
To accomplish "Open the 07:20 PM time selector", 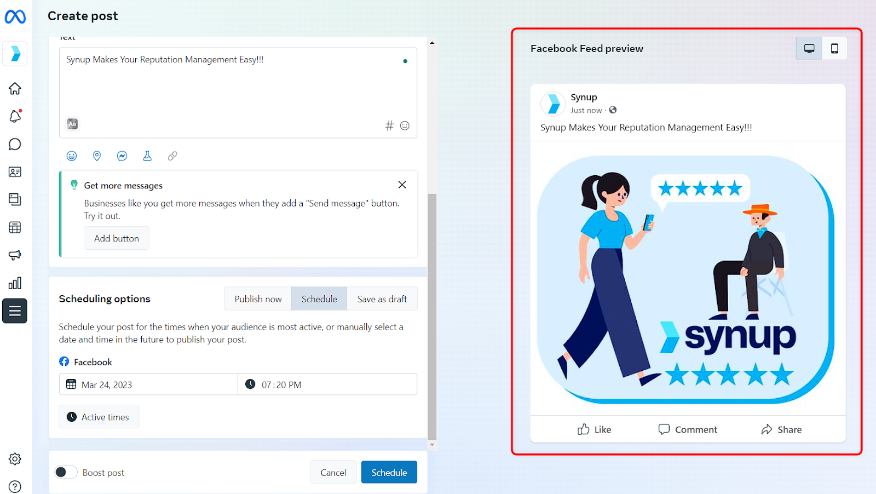I will (327, 384).
